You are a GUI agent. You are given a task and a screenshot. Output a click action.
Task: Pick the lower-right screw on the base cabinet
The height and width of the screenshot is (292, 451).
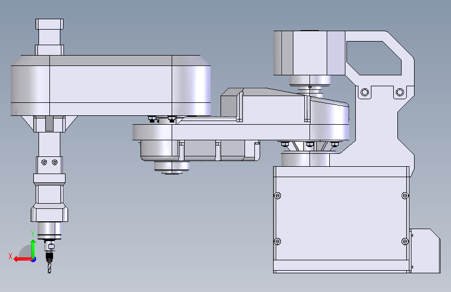point(405,242)
